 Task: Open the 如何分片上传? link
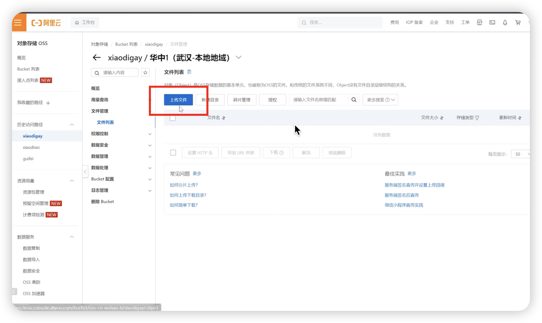(184, 185)
